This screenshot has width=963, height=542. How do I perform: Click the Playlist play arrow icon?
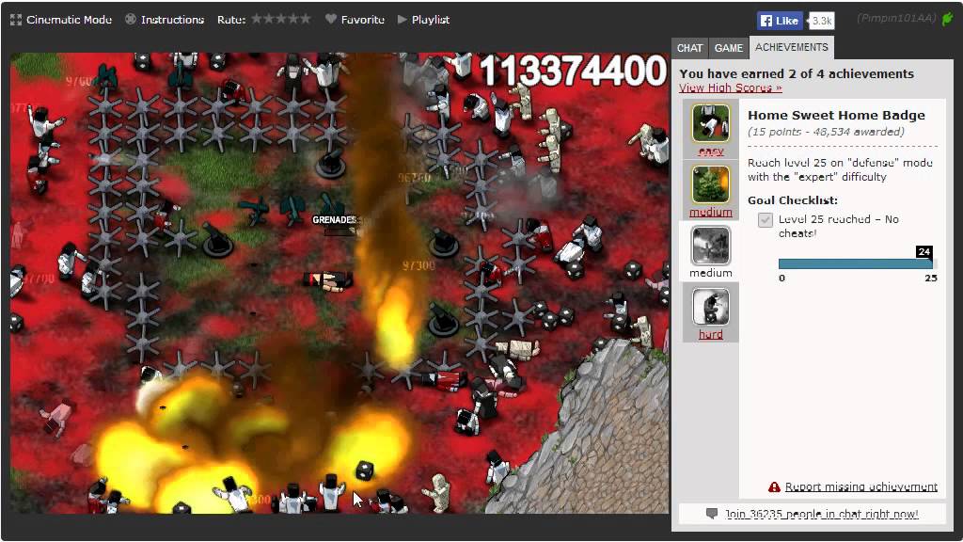(x=403, y=19)
